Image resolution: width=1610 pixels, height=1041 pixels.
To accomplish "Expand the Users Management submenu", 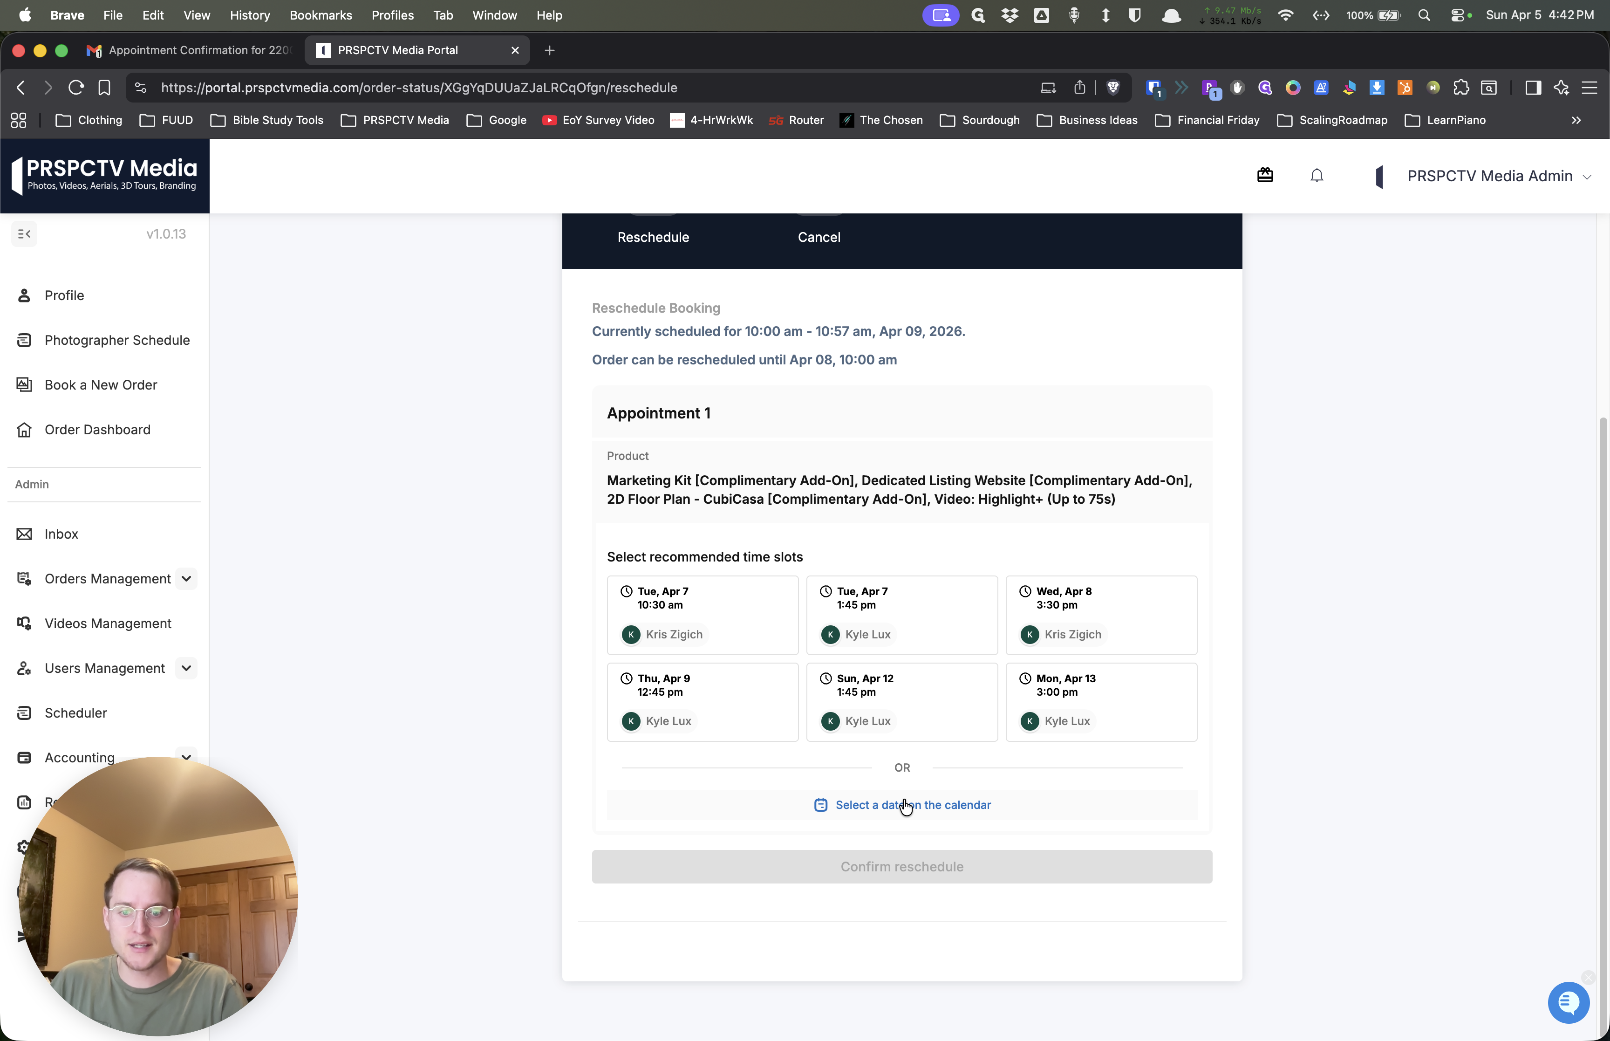I will [186, 668].
